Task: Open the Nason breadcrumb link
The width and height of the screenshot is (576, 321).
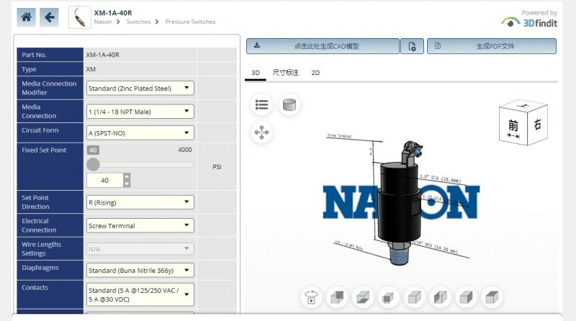Action: (103, 22)
